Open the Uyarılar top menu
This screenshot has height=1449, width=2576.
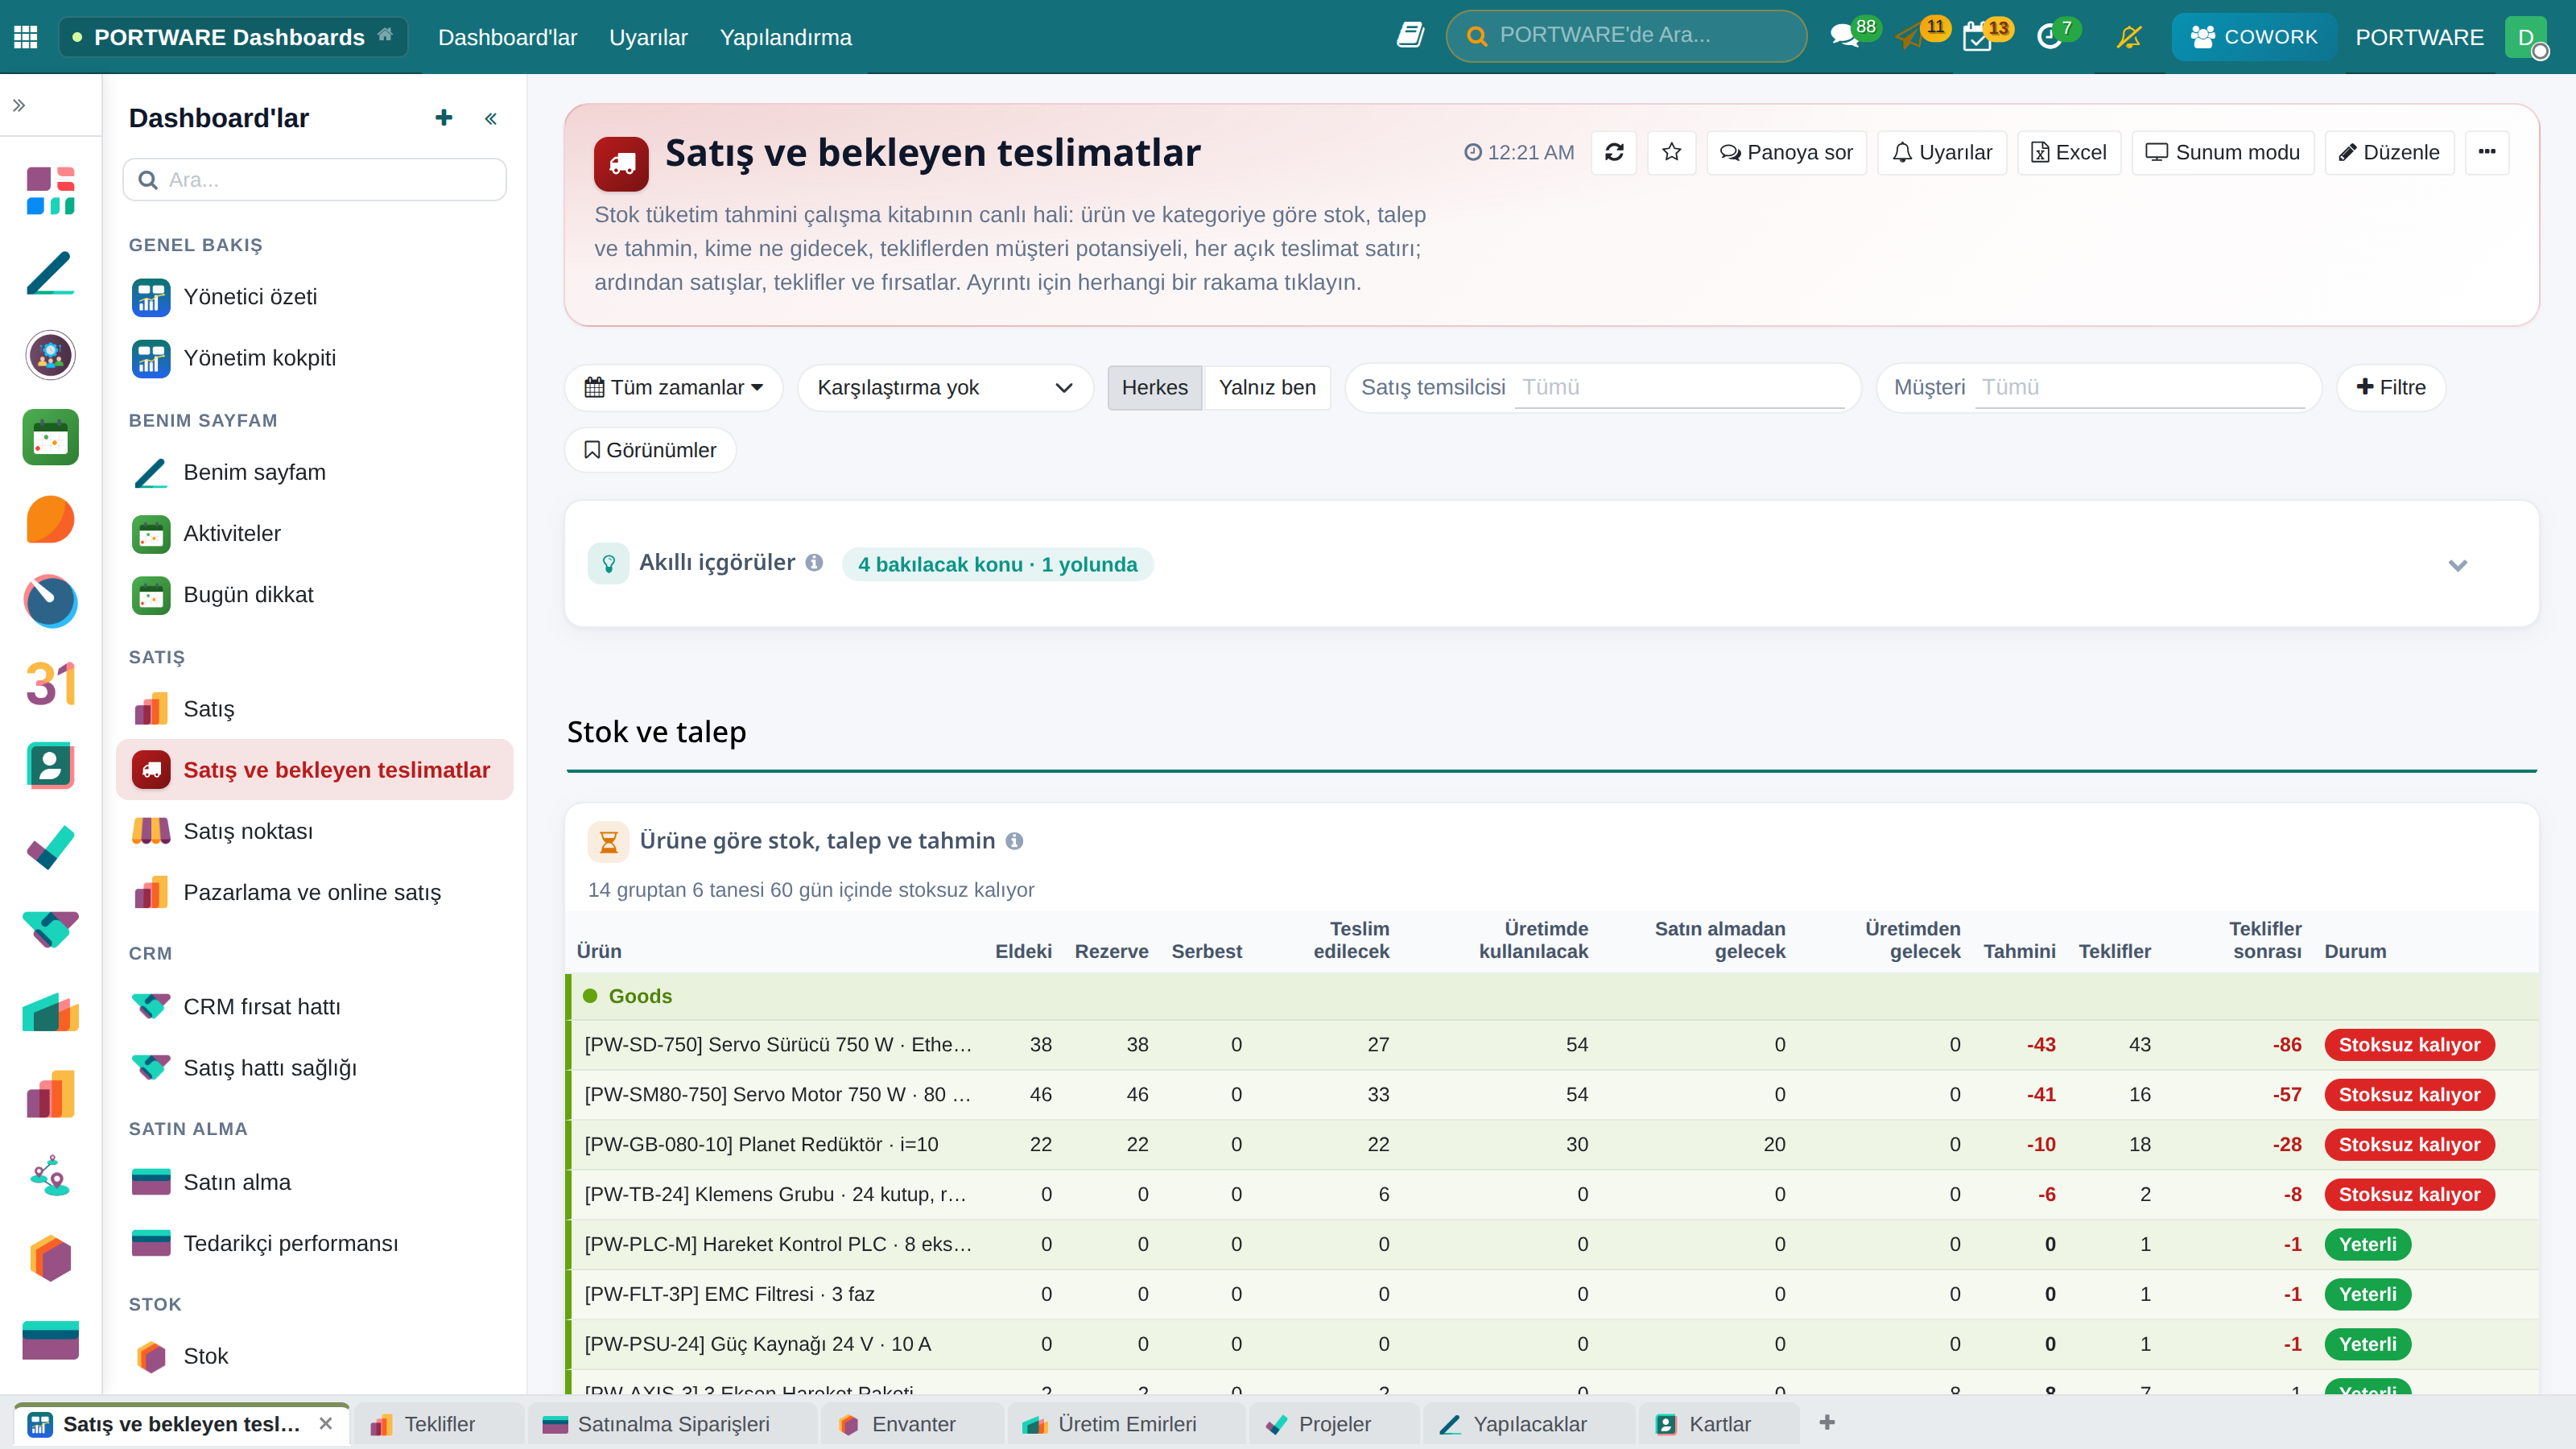point(648,37)
